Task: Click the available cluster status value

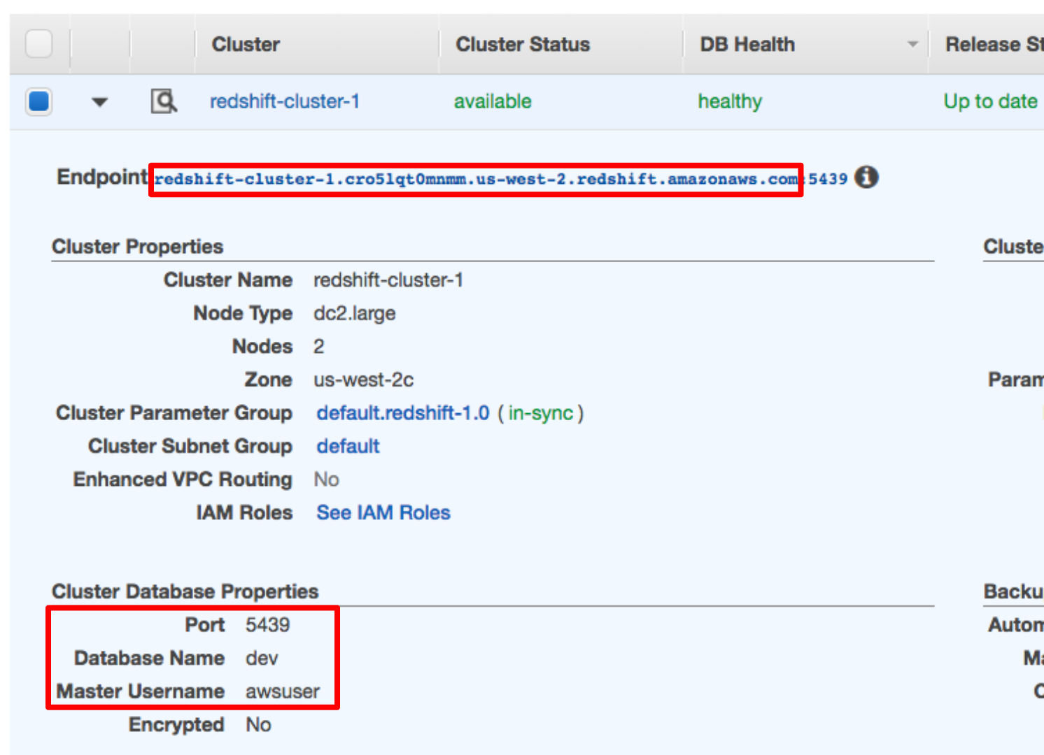Action: (x=492, y=101)
